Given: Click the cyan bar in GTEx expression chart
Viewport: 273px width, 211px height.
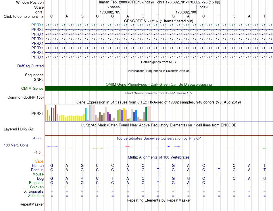Looking at the screenshot, I should coord(86,114).
